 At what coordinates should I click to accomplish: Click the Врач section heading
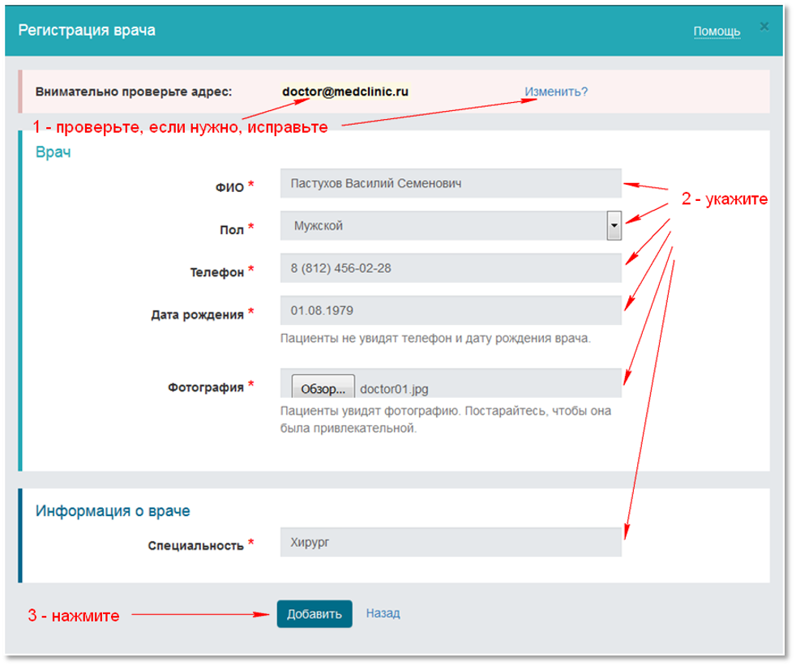[53, 152]
